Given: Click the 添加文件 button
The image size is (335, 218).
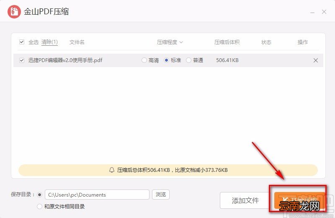Looking at the screenshot, I should click(245, 200).
